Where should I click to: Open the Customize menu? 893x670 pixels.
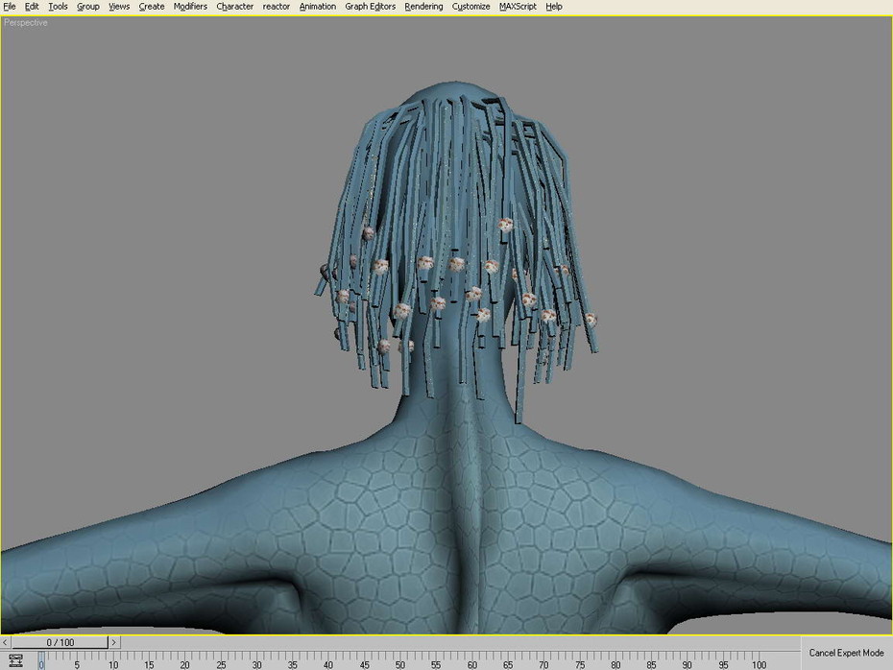point(471,7)
